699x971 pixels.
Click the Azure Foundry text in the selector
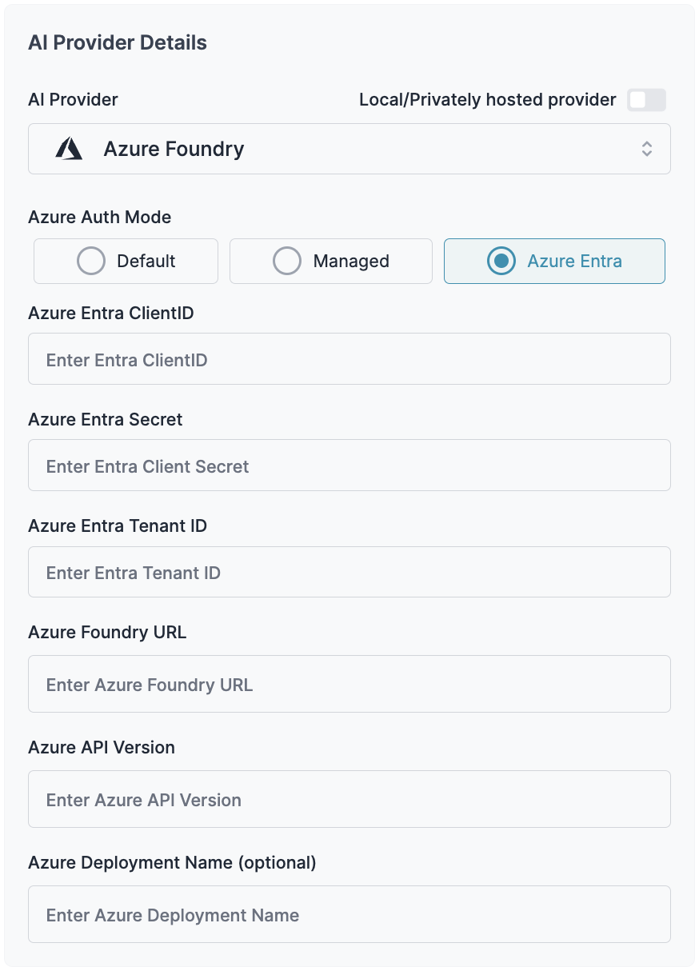(x=173, y=149)
